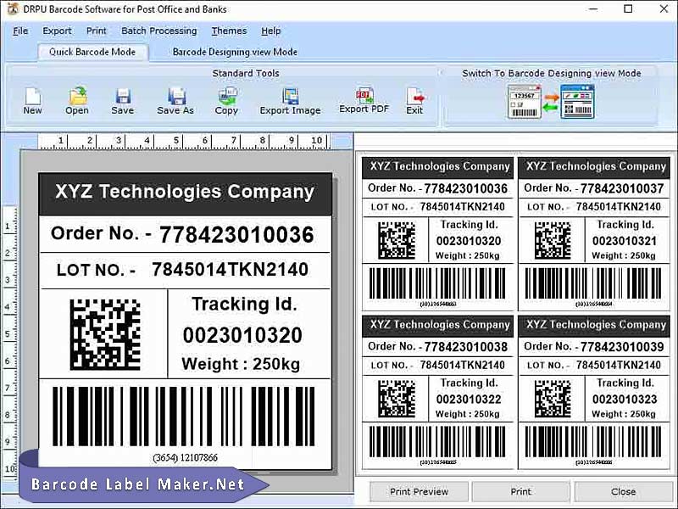This screenshot has width=678, height=509.
Task: Select the Quick Barcode Mode tab
Action: coord(92,52)
